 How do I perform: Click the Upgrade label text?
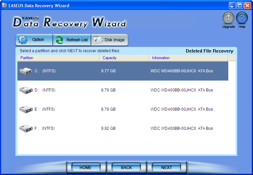coord(229,27)
